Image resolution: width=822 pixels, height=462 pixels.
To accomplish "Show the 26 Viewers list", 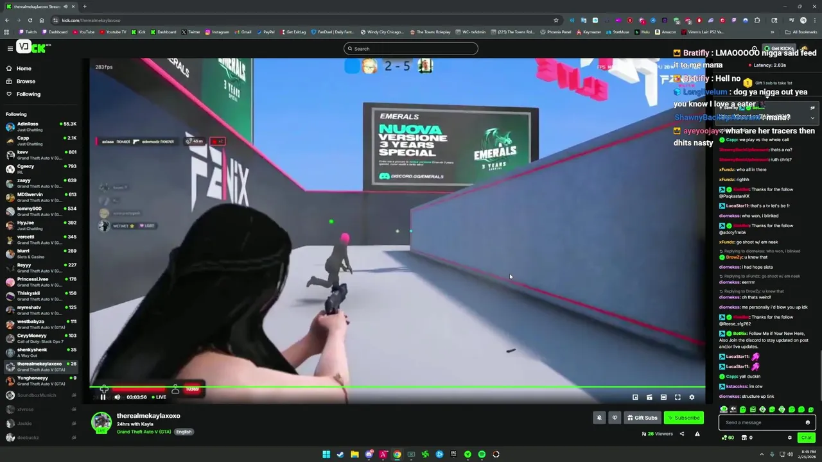I will coord(657,434).
